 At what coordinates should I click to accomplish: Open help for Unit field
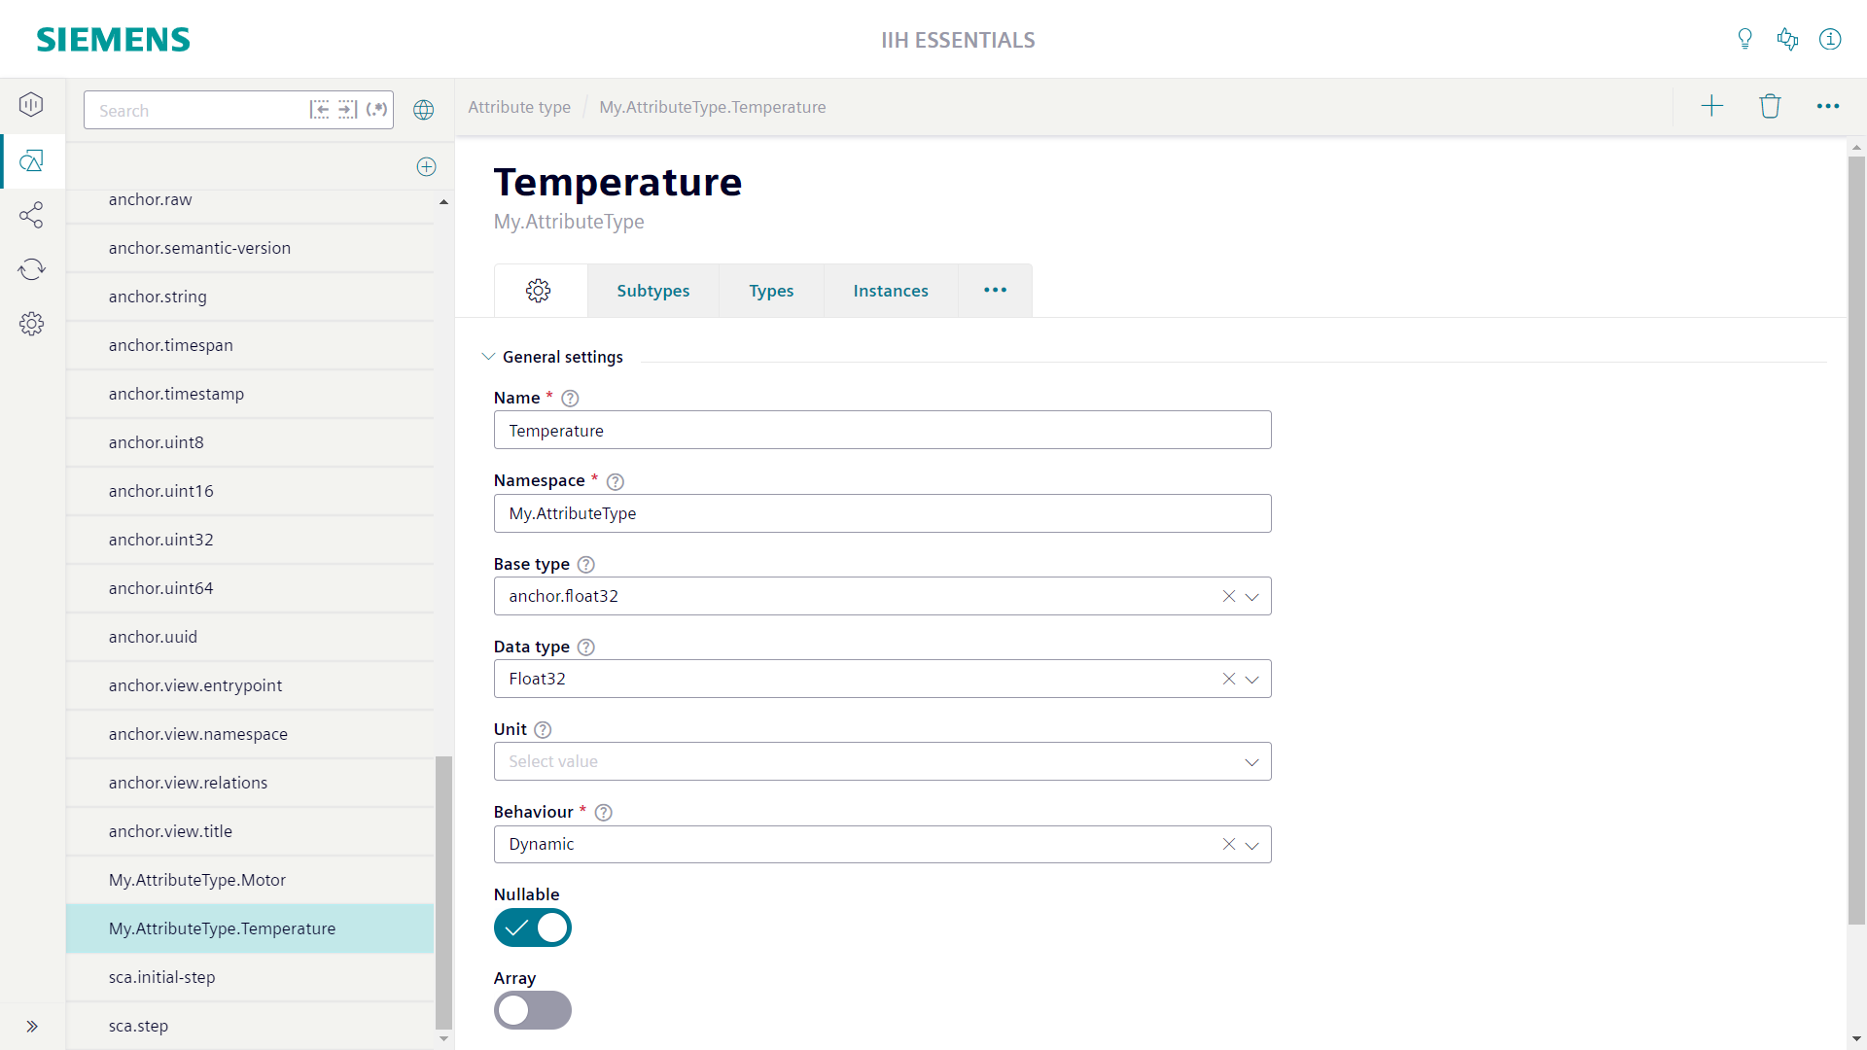pos(543,730)
